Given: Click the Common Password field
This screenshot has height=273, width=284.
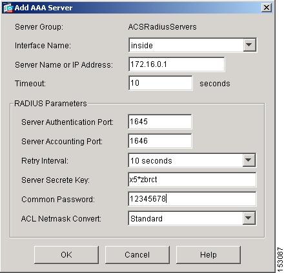Looking at the screenshot, I should pos(192,199).
